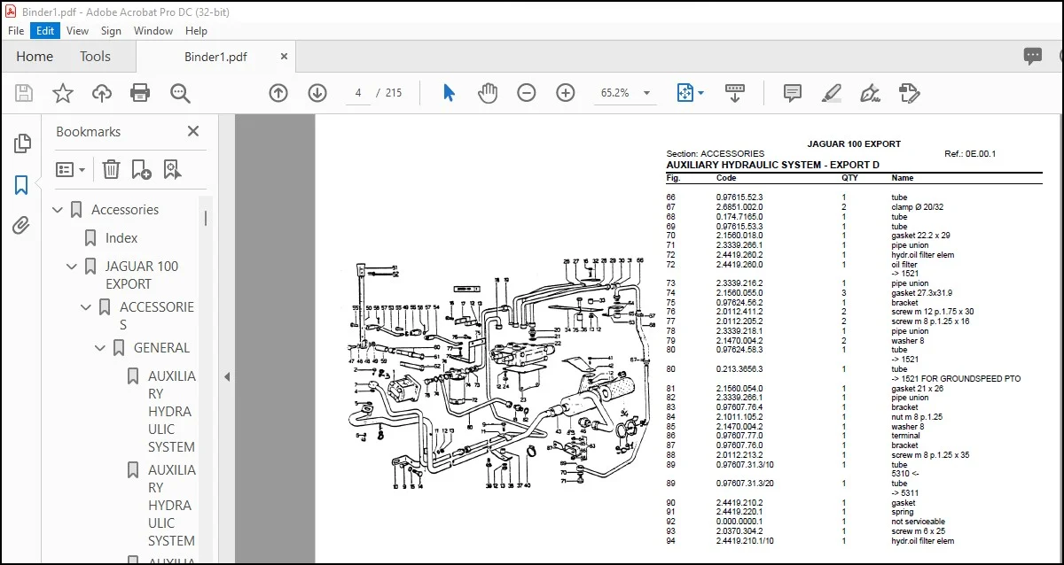Image resolution: width=1064 pixels, height=565 pixels.
Task: Open the scrolling mode keyboard icon
Action: (x=734, y=93)
